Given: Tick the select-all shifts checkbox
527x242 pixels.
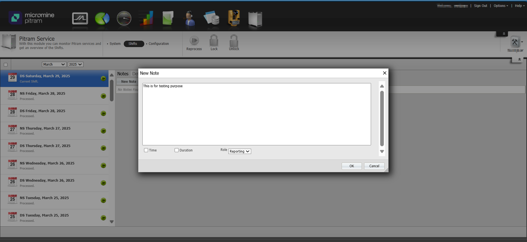Looking at the screenshot, I should (x=6, y=65).
